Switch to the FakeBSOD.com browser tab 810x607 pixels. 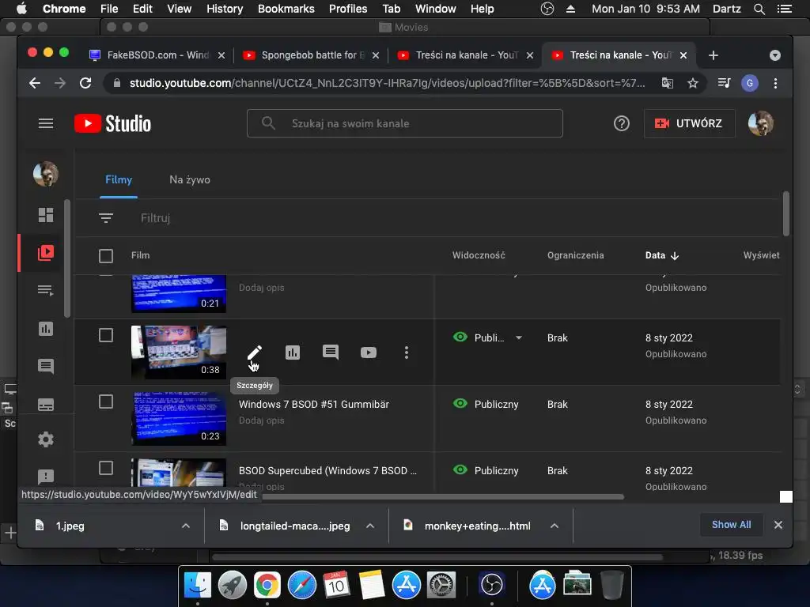[x=157, y=55]
